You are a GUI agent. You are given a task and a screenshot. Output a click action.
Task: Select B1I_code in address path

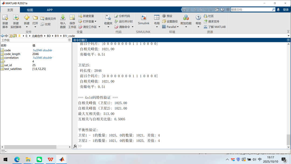click(69, 36)
